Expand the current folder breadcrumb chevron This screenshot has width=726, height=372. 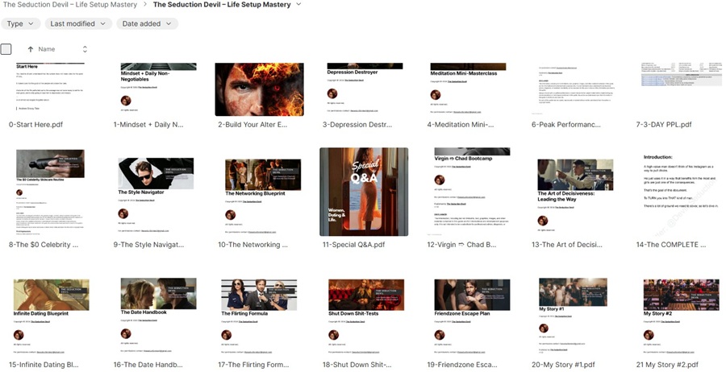[x=298, y=4]
